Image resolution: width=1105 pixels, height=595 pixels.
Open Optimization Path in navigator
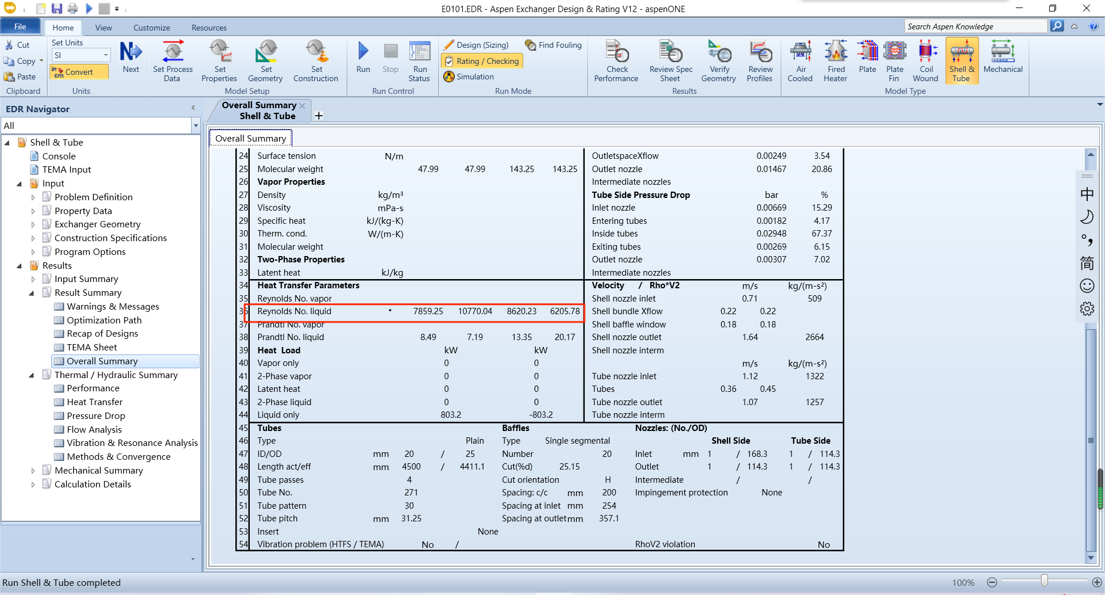(104, 321)
